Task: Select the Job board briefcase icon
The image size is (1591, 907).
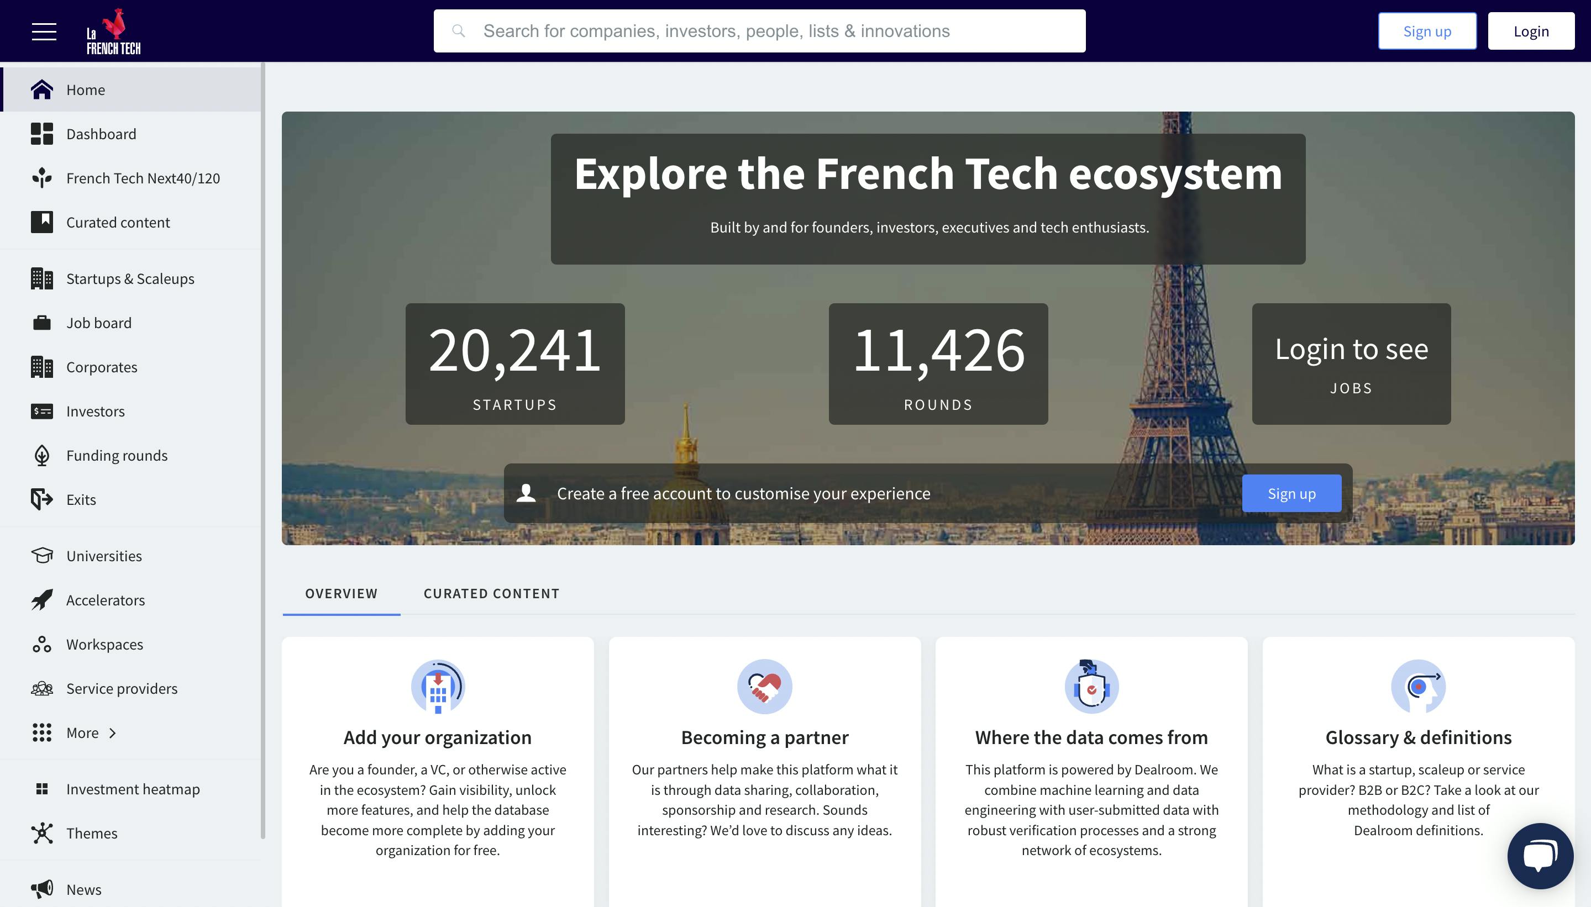Action: [x=41, y=322]
